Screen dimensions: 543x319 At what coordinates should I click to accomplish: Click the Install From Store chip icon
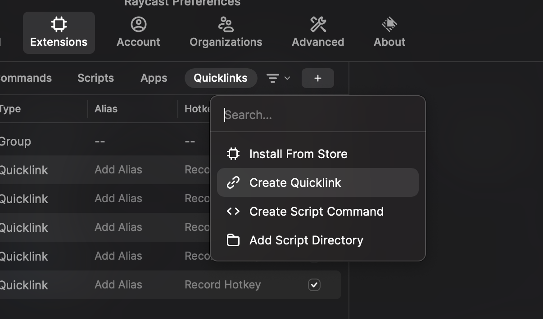click(233, 154)
